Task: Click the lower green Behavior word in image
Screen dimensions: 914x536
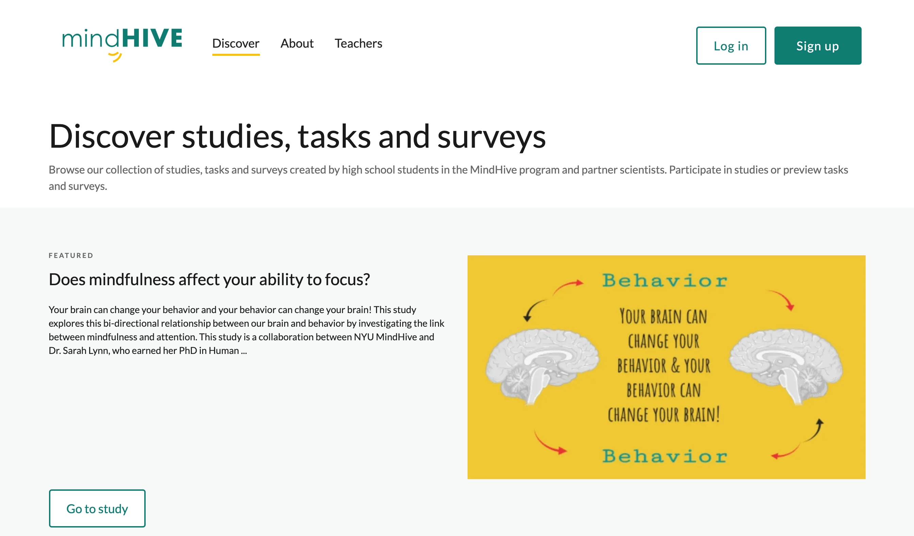Action: [665, 456]
